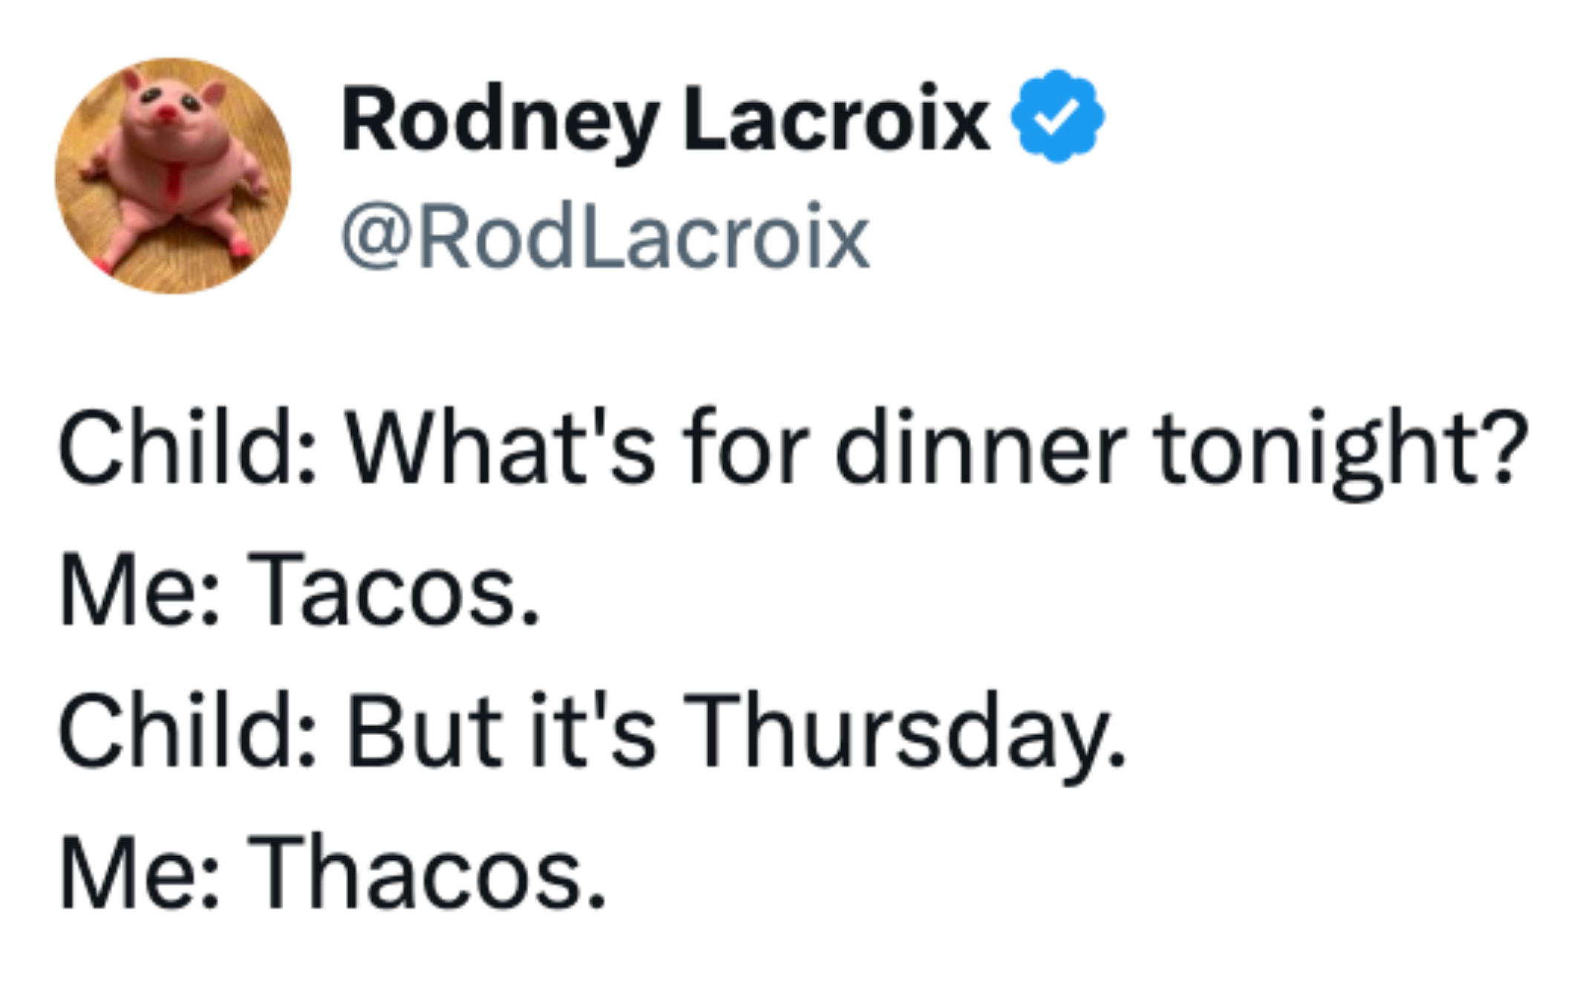Click the blue verified checkmark badge
The height and width of the screenshot is (992, 1588).
coord(1058,117)
